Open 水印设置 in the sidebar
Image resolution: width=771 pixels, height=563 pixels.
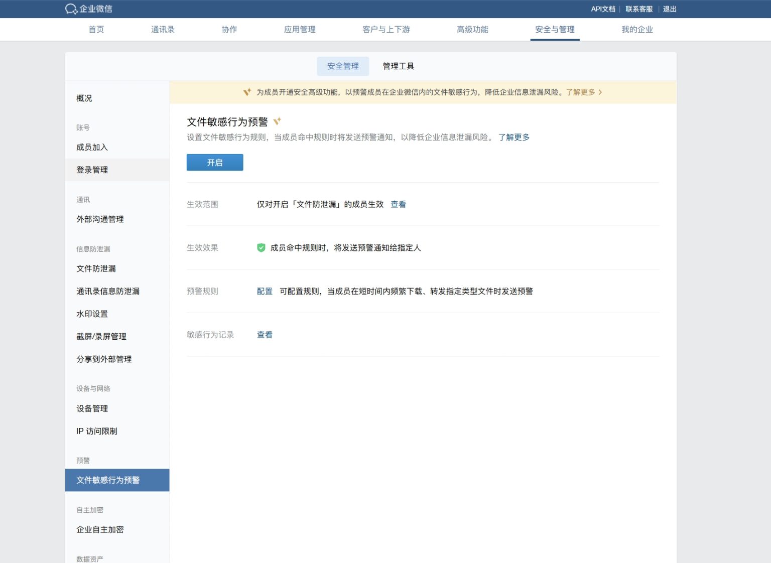(x=92, y=314)
